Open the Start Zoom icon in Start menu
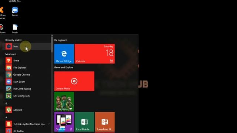Viewport: 237px width, 133px height. pos(9,82)
